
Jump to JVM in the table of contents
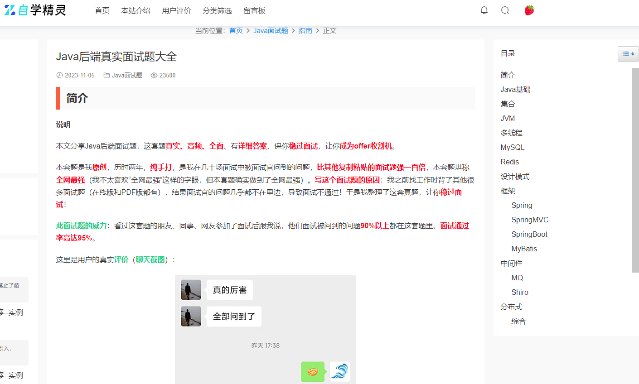pyautogui.click(x=508, y=118)
